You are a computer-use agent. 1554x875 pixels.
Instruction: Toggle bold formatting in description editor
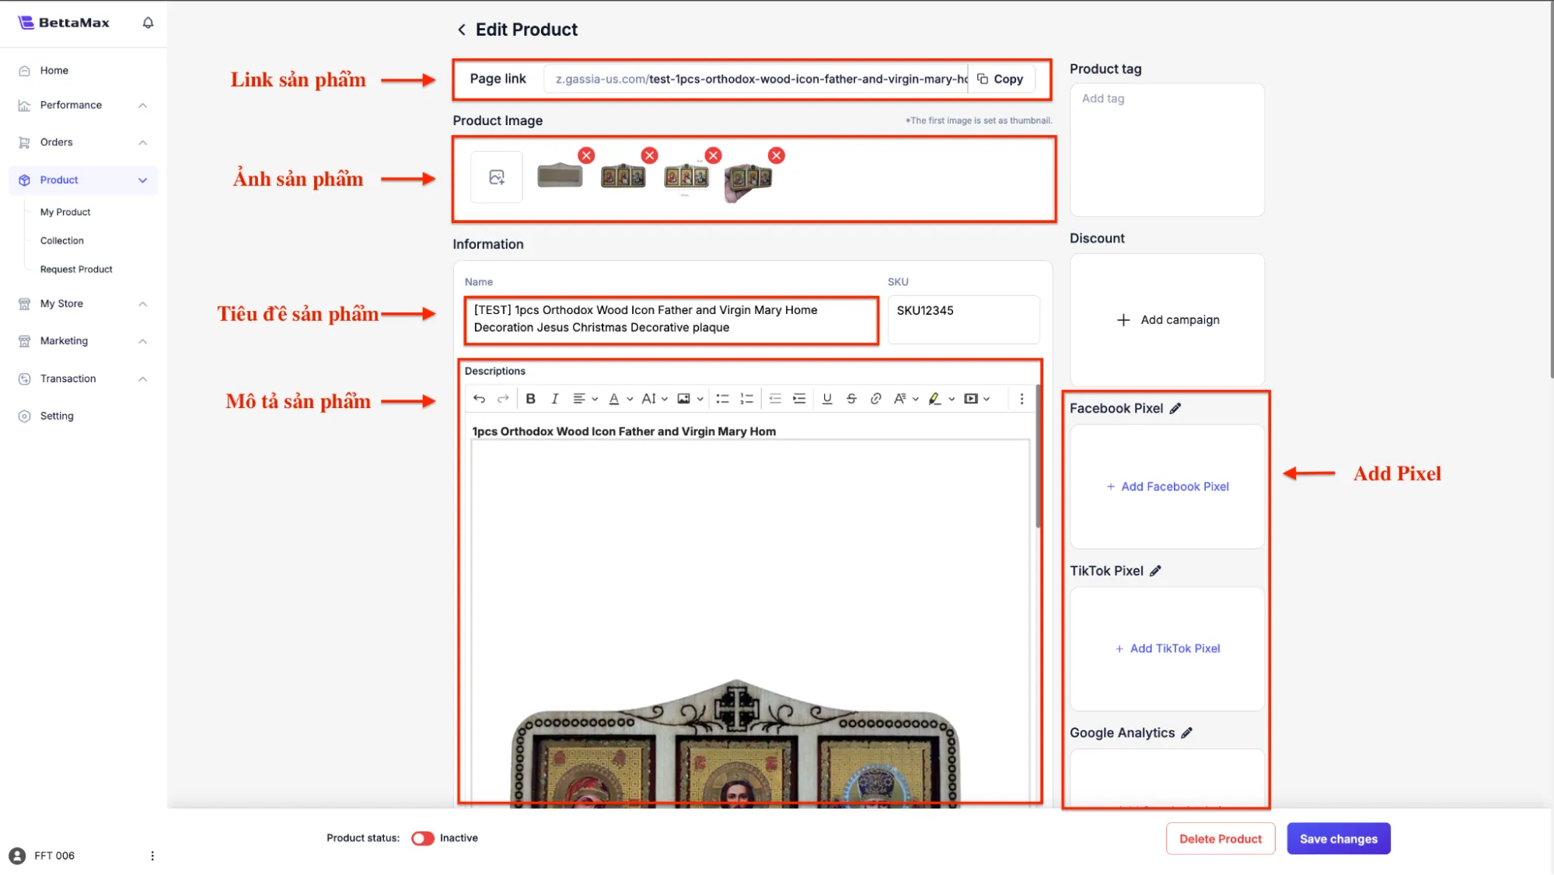click(530, 399)
